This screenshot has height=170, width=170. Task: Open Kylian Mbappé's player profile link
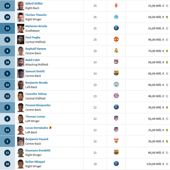(35, 162)
